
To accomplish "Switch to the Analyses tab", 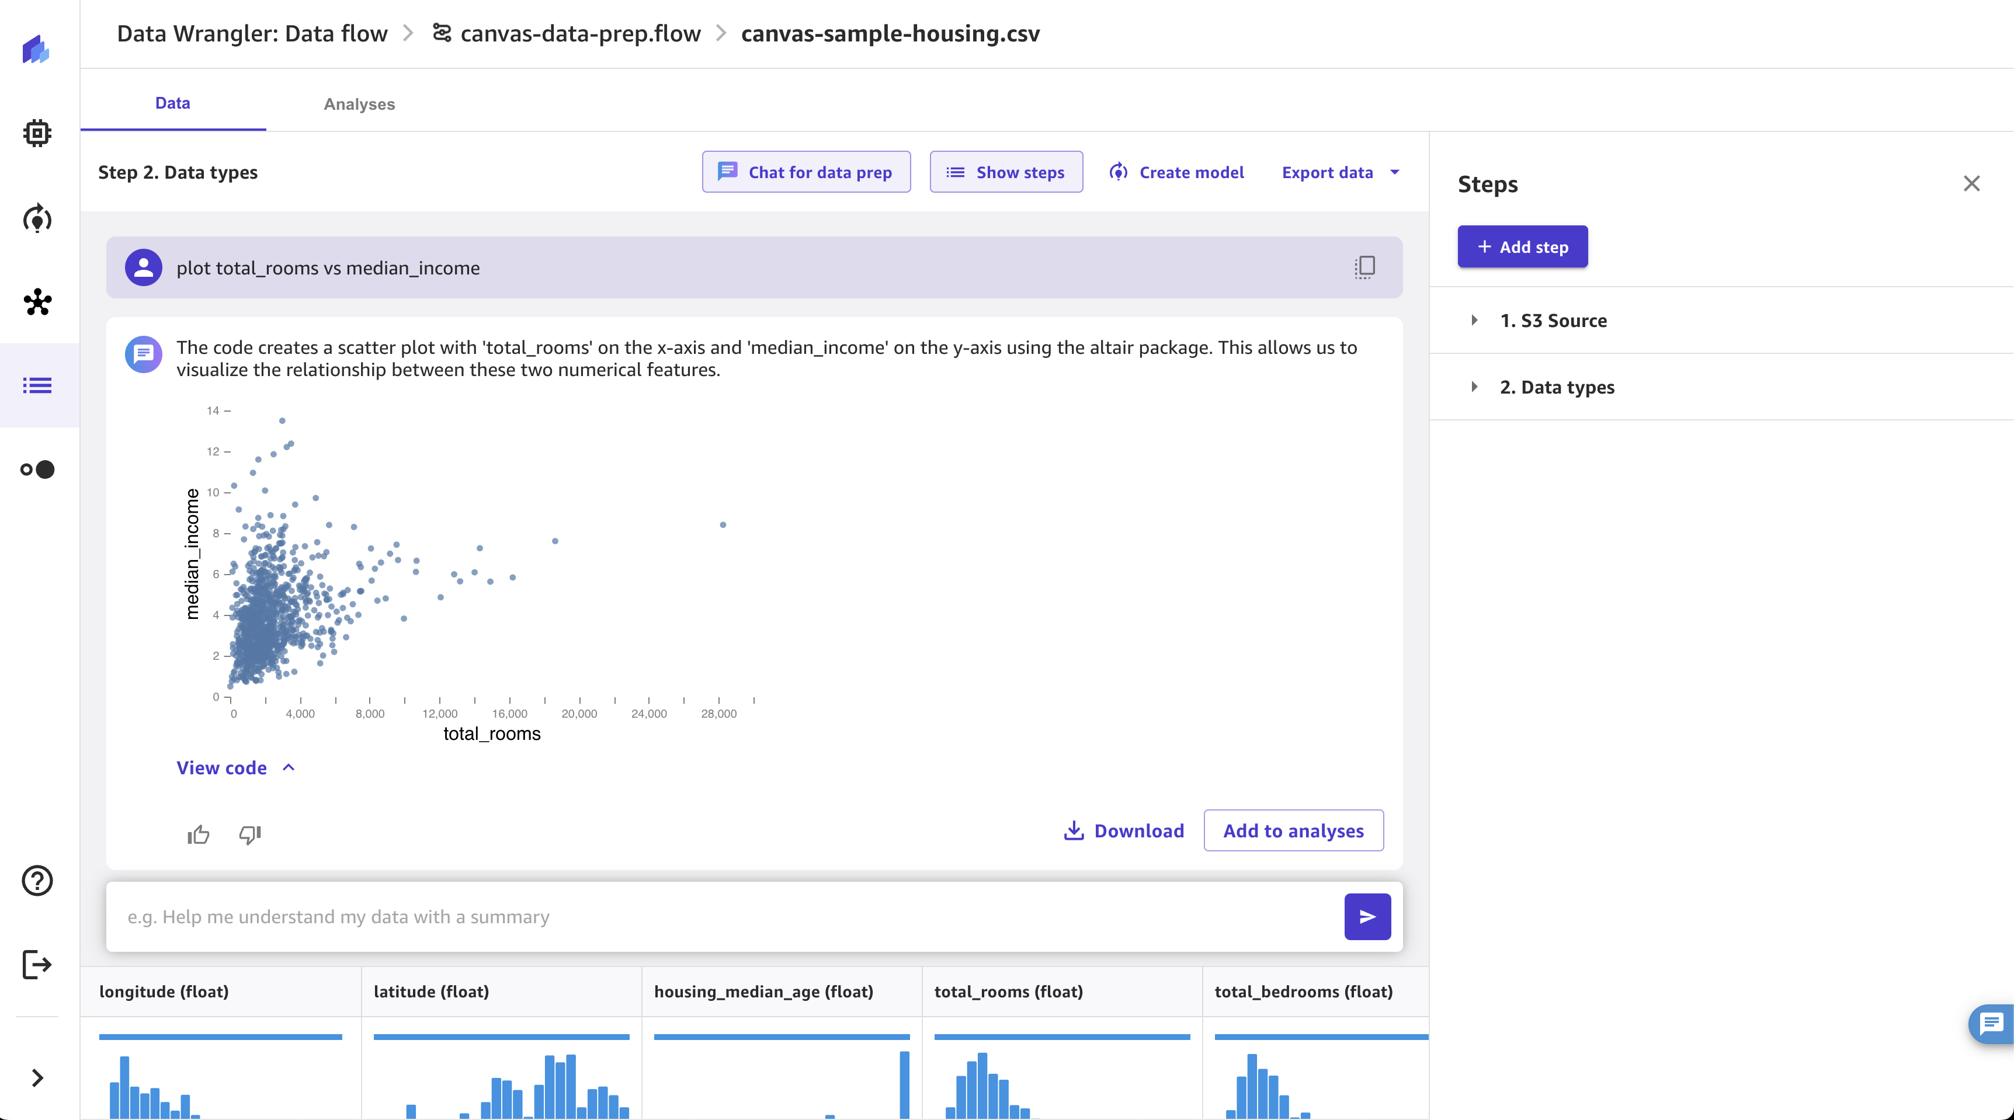I will click(x=359, y=103).
